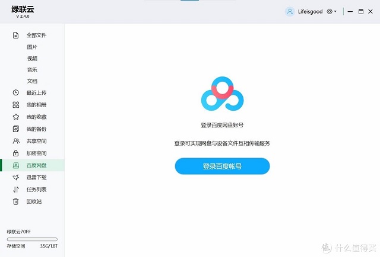Click the 我的备份 backup icon
Screen dimensions: 380x257
click(16, 129)
